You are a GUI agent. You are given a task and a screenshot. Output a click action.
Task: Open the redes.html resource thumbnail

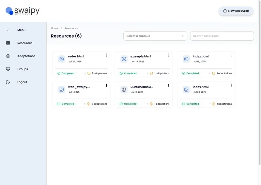point(62,59)
